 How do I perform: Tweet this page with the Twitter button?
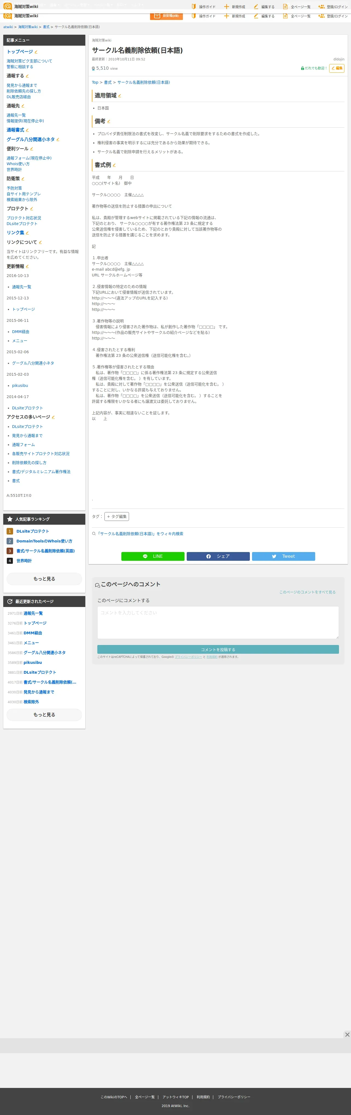click(283, 556)
